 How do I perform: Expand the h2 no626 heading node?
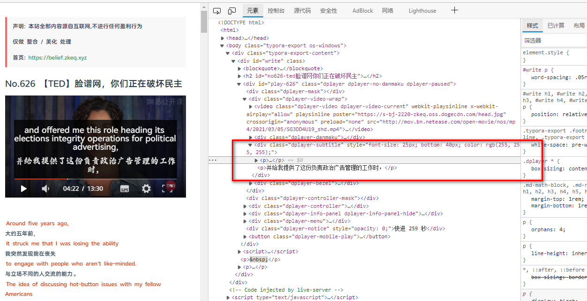(x=240, y=76)
